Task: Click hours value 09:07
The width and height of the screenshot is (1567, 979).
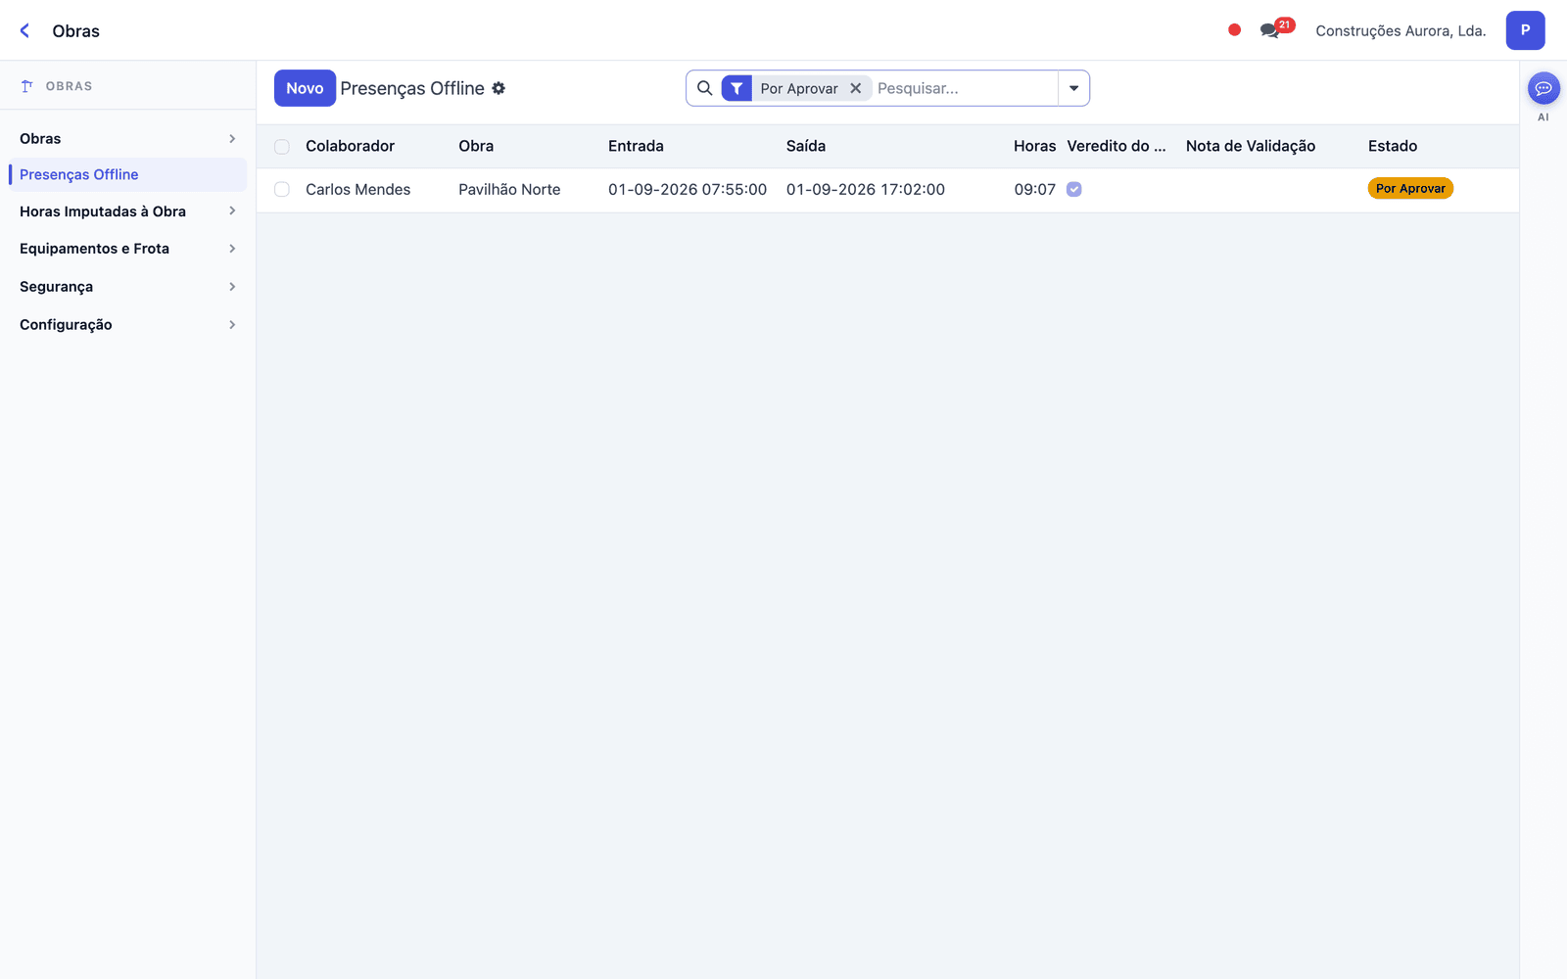Action: [x=1035, y=190]
